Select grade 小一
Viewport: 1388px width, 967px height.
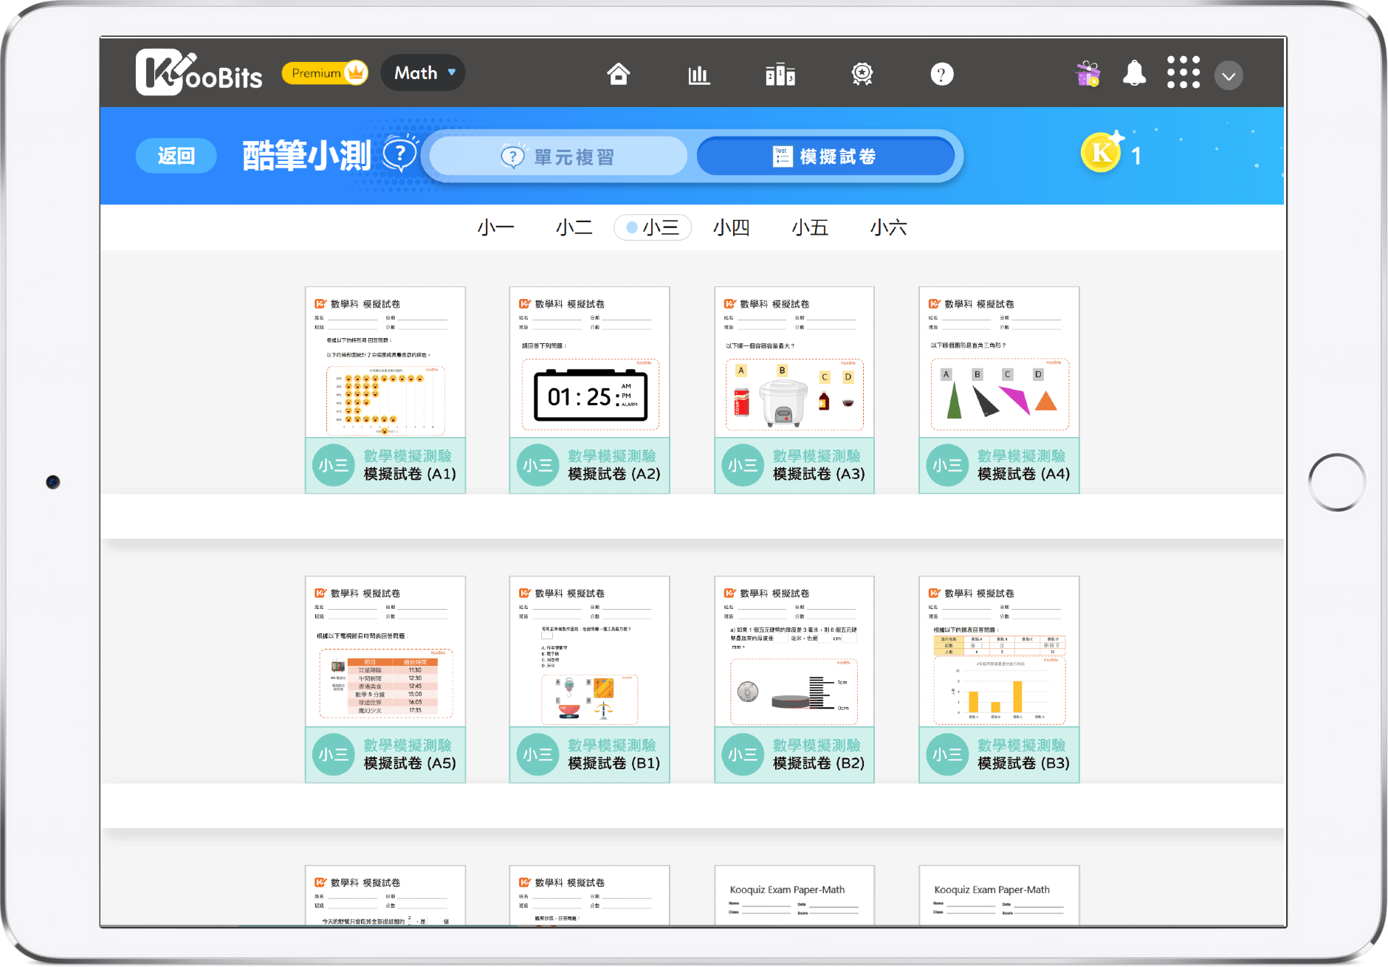pos(496,227)
